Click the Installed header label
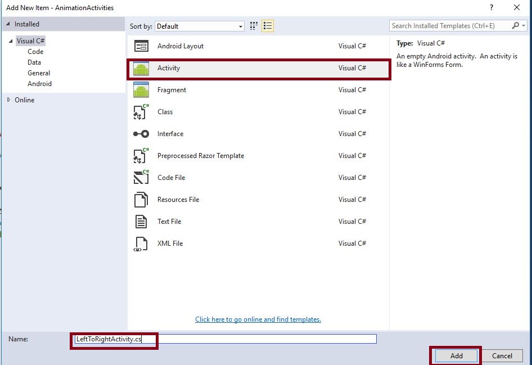The image size is (532, 365). (27, 24)
